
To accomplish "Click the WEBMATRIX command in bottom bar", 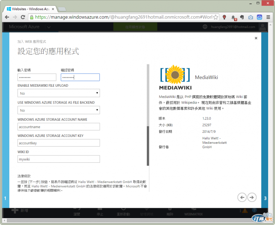I will [194, 212].
